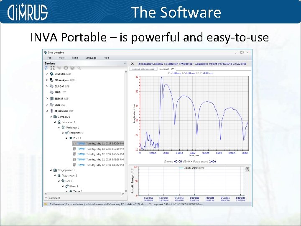Click the chart options icon beside acoustic graph
Image resolution: width=301 pixels, height=226 pixels.
[x=247, y=169]
